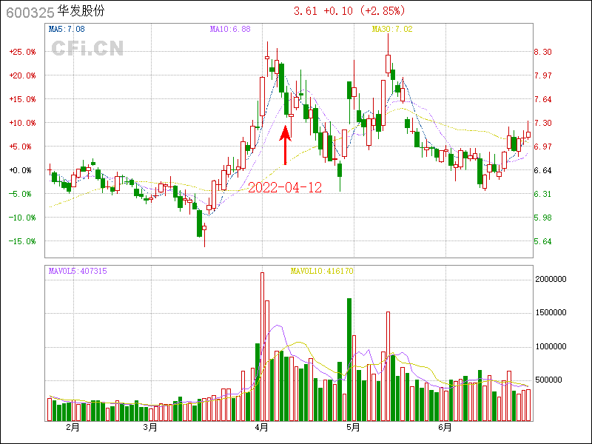
Task: Jump to the 2月 marker on time axis
Action: point(73,428)
